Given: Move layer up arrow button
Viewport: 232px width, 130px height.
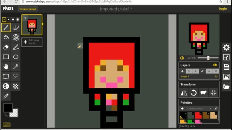Looking at the screenshot, I should tap(189, 71).
